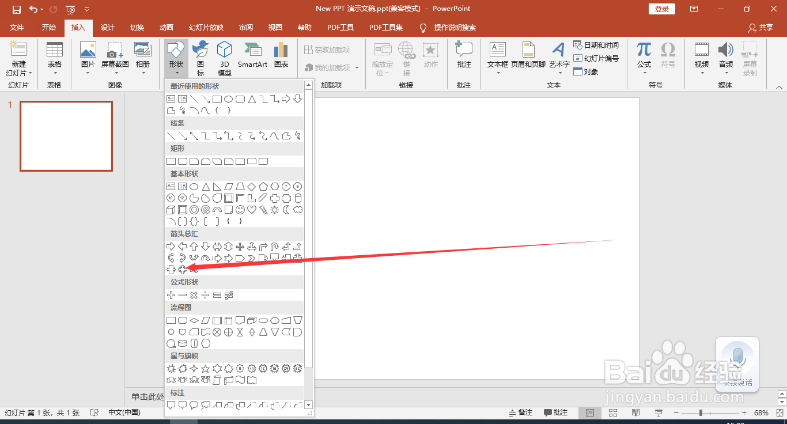
Task: Switch to the 设计 (Design) tab
Action: (108, 28)
